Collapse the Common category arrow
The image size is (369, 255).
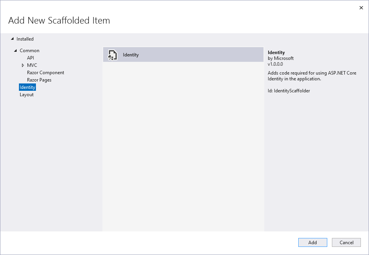(x=15, y=51)
